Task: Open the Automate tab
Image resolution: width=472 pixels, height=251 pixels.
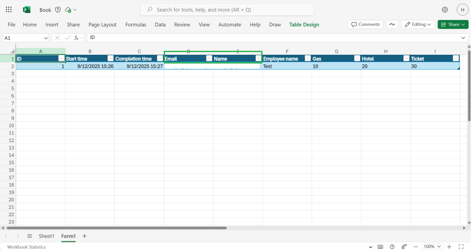Action: tap(230, 25)
